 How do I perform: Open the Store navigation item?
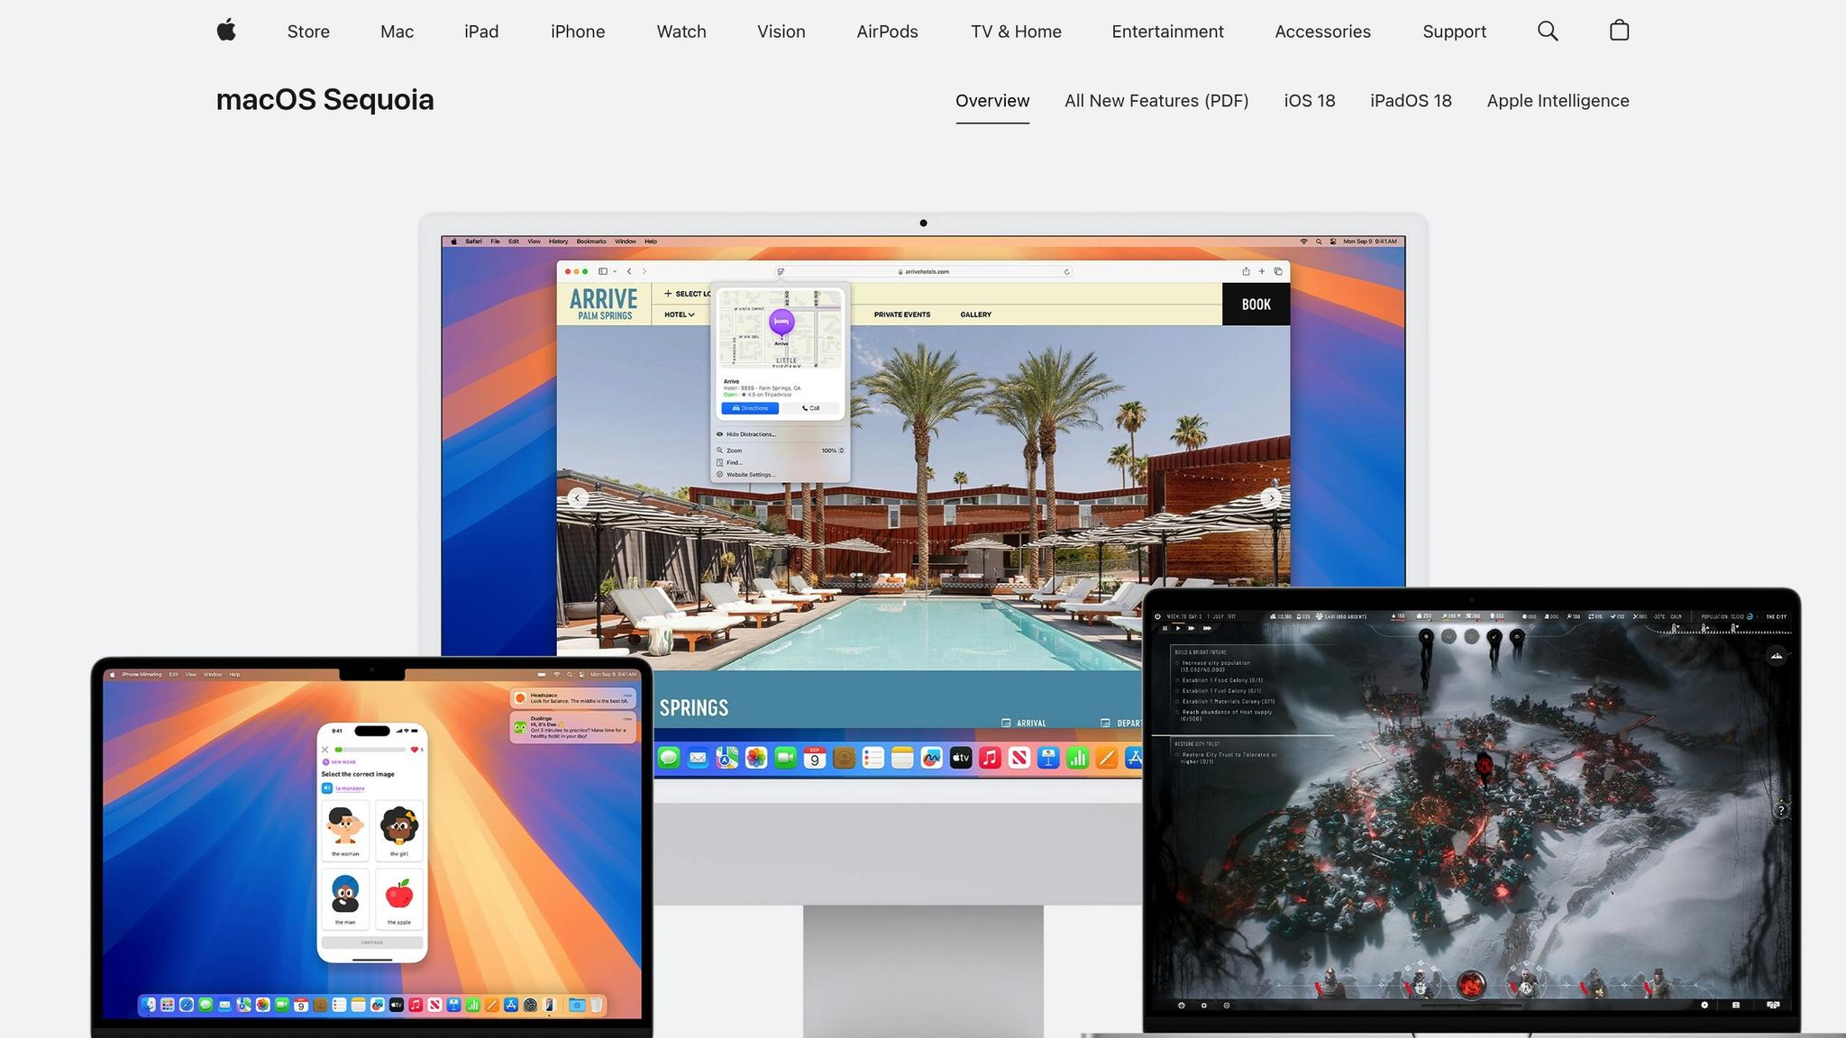(x=308, y=32)
